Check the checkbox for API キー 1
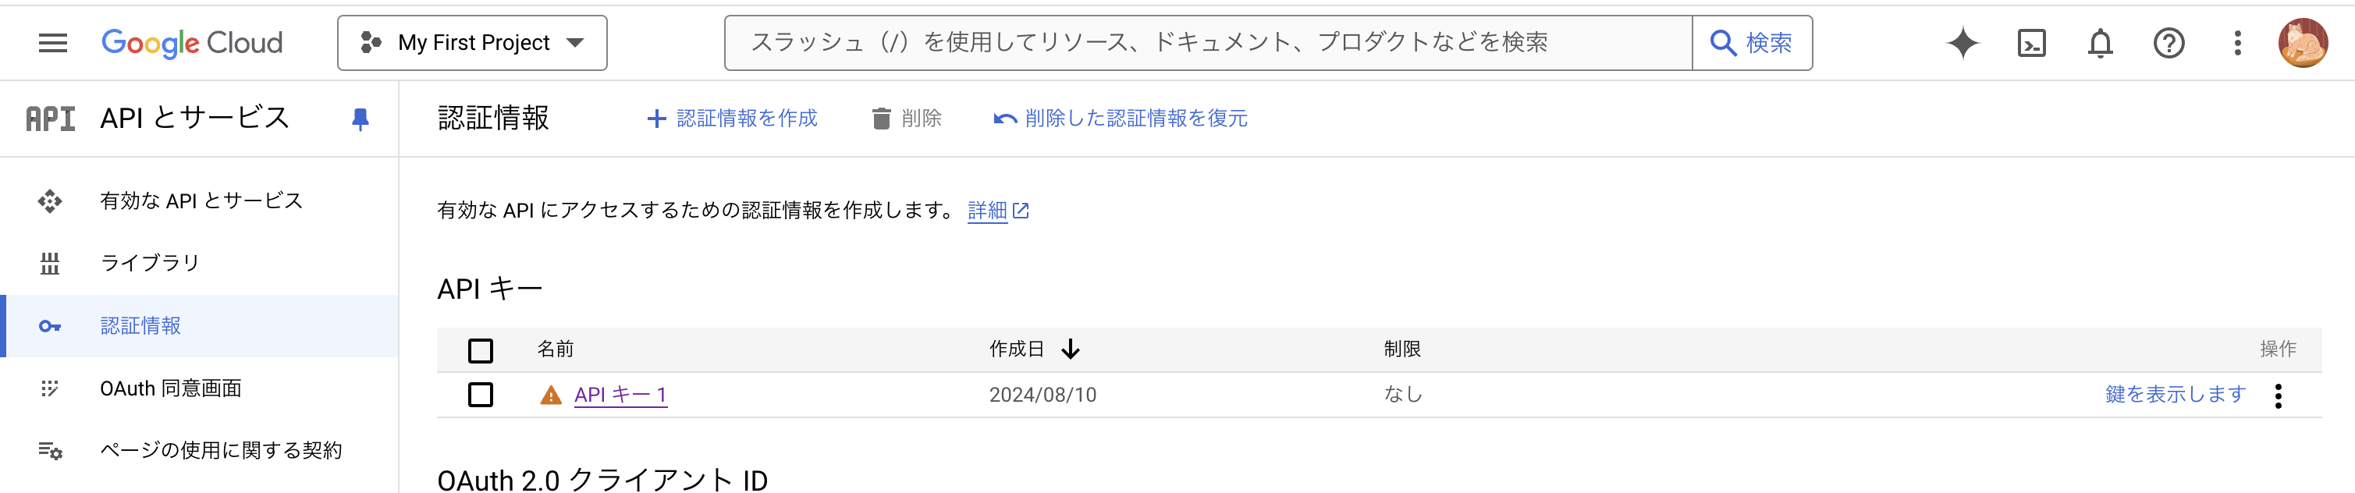2355x493 pixels. [x=481, y=394]
